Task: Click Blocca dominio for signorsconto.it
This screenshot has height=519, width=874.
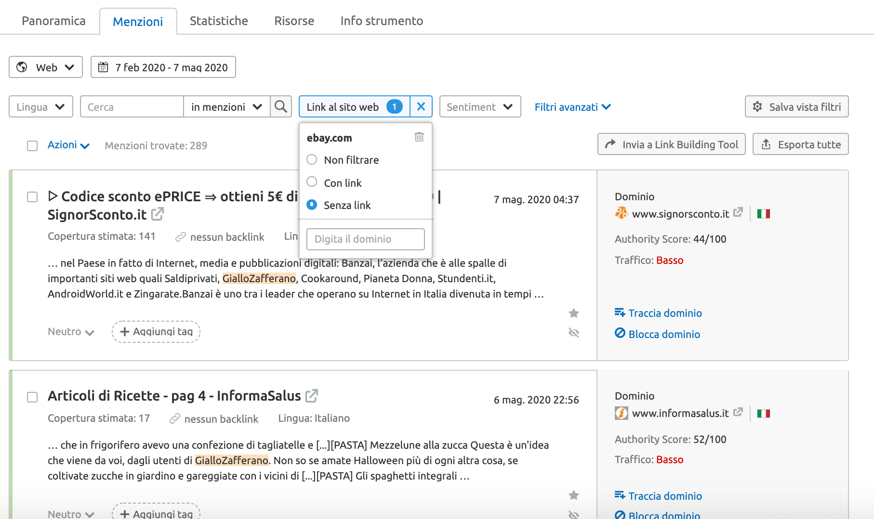Action: [657, 334]
